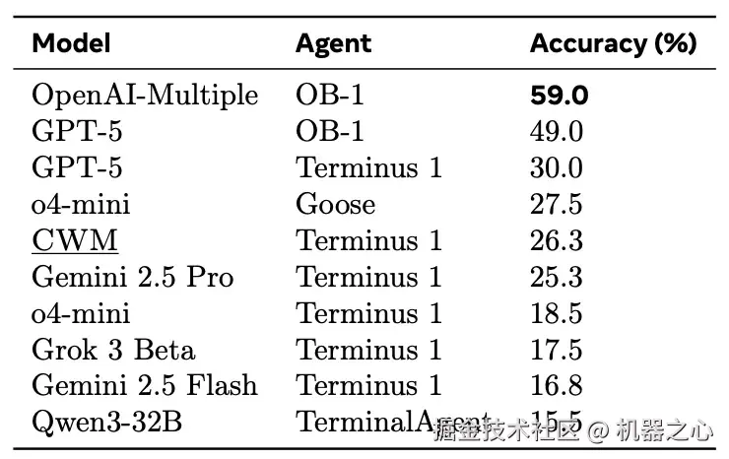Click the 16.8 accuracy value
The image size is (729, 459).
557,385
